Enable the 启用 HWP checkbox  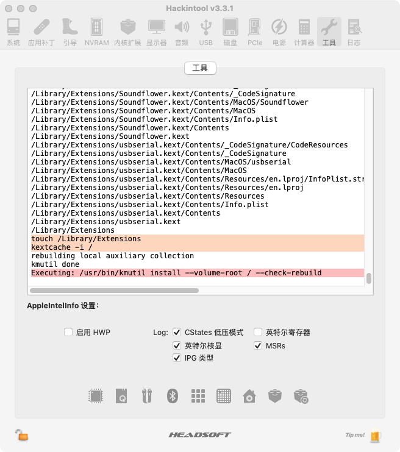[x=68, y=332]
